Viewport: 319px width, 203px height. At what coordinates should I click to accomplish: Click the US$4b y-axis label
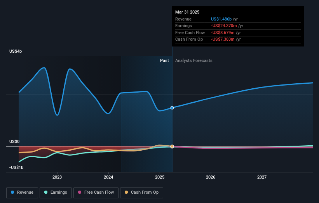(x=16, y=51)
